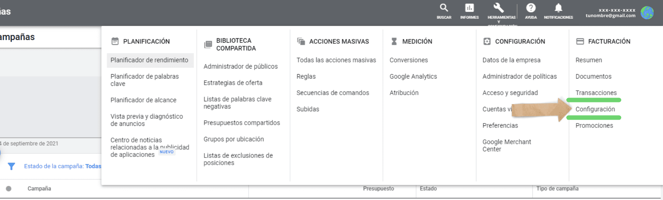Go to Conversiones under Medición
663x200 pixels.
(x=409, y=60)
